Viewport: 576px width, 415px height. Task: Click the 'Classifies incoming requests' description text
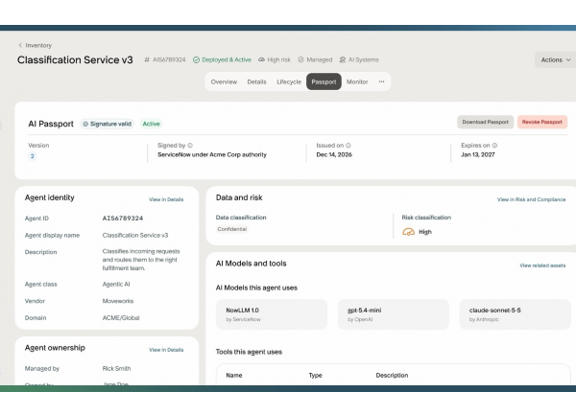point(141,260)
